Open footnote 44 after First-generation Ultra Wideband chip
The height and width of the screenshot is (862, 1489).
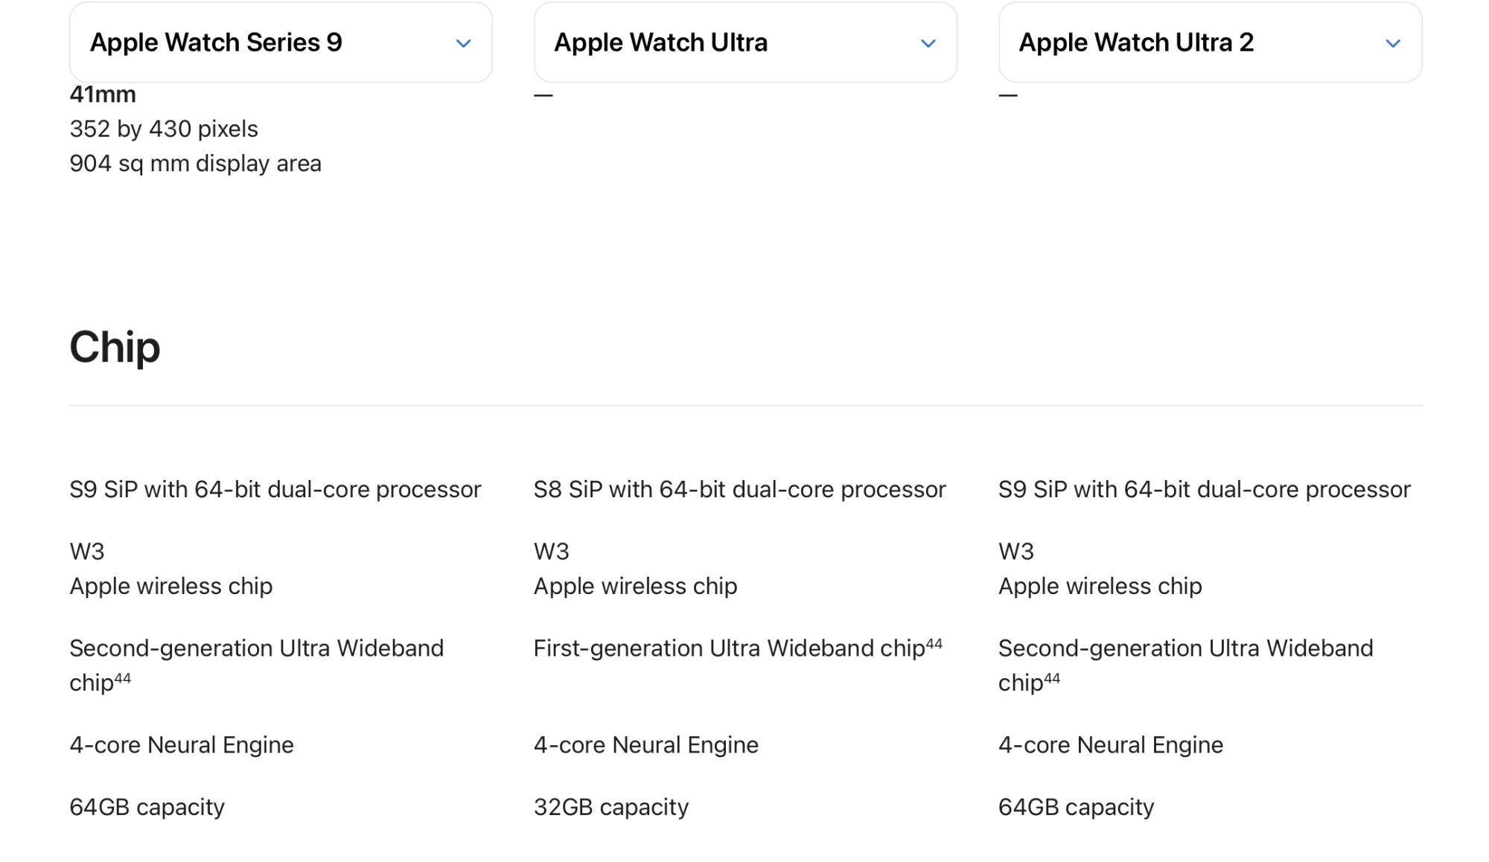[934, 644]
